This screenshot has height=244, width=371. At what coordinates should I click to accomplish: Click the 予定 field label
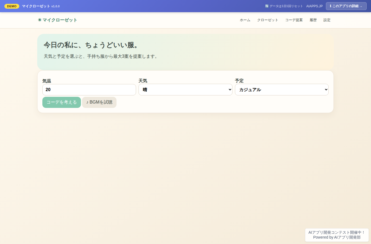pyautogui.click(x=239, y=81)
